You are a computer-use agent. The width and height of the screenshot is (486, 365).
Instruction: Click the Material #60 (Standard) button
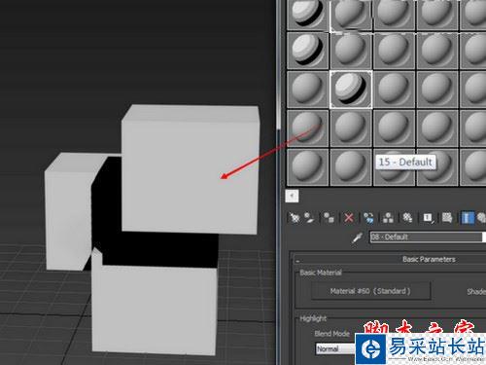click(370, 291)
